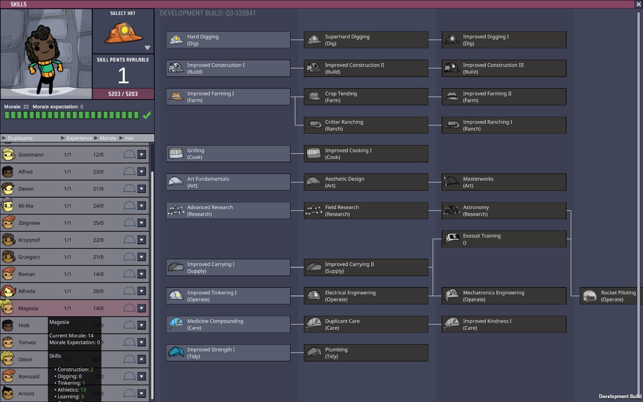Click the Rocket Piloting helmet icon
This screenshot has width=643, height=402.
590,296
